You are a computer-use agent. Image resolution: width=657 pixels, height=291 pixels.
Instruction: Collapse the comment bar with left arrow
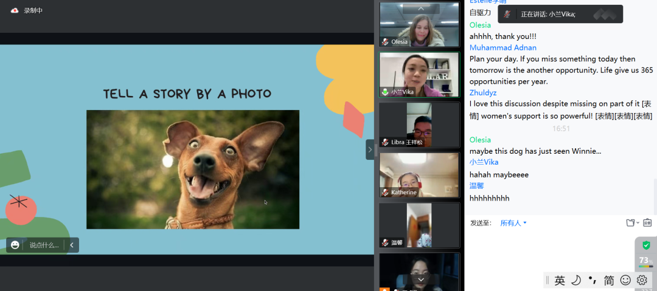72,245
